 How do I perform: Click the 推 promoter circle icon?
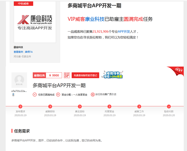[93, 95]
